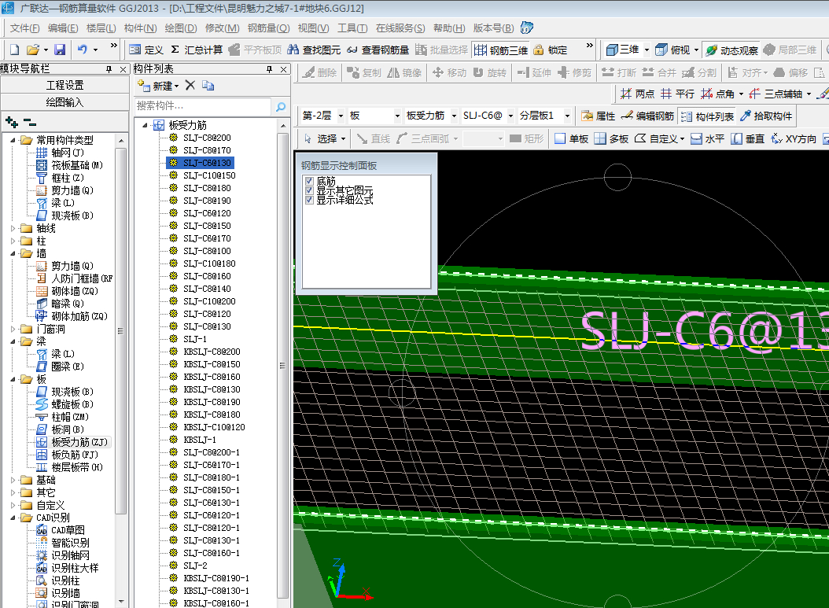Viewport: 829px width, 608px height.
Task: Click the 平行 parallel axis tool
Action: tap(677, 94)
